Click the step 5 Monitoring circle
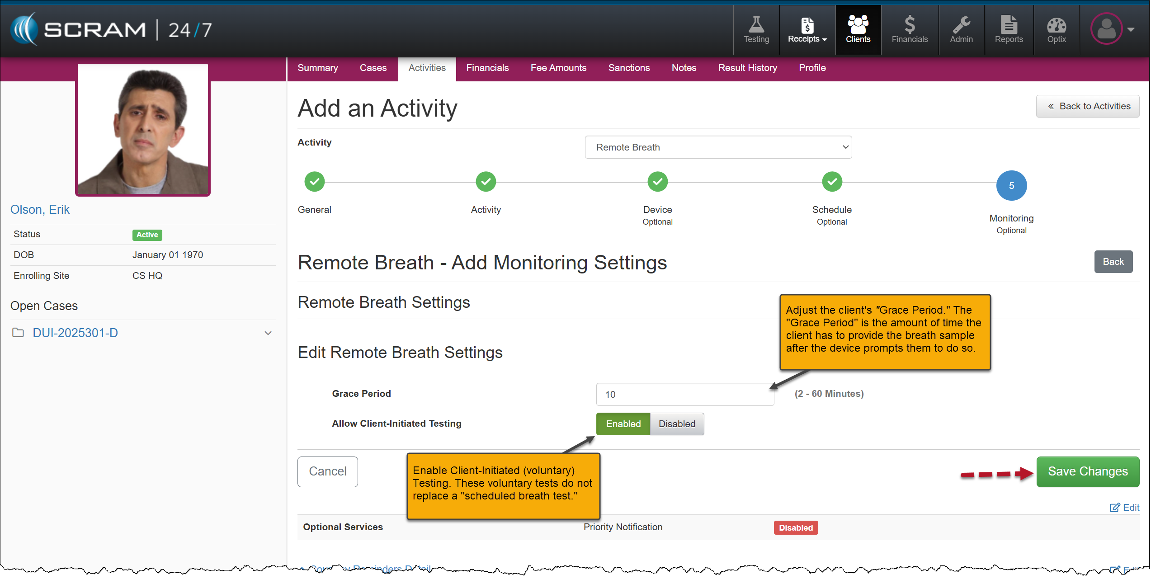This screenshot has height=579, width=1151. click(1011, 186)
